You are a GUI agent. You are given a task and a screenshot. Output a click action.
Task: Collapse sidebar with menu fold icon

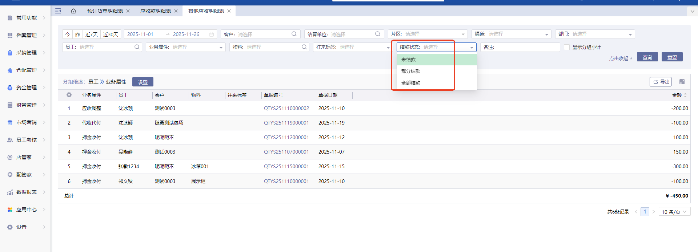click(58, 11)
